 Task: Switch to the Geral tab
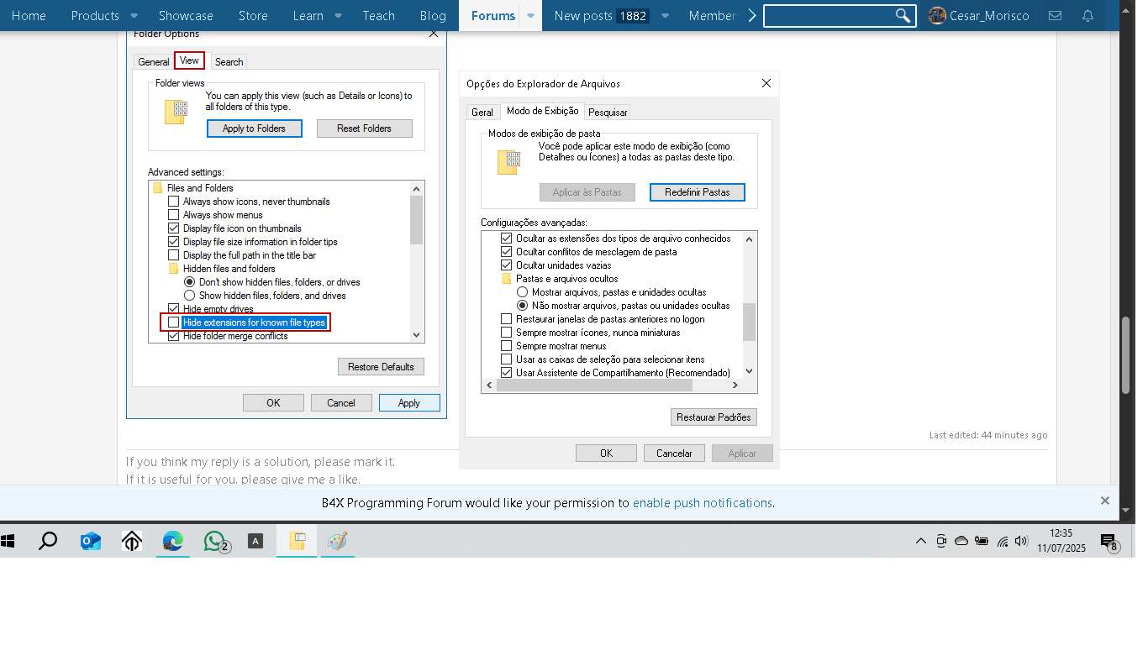click(482, 113)
